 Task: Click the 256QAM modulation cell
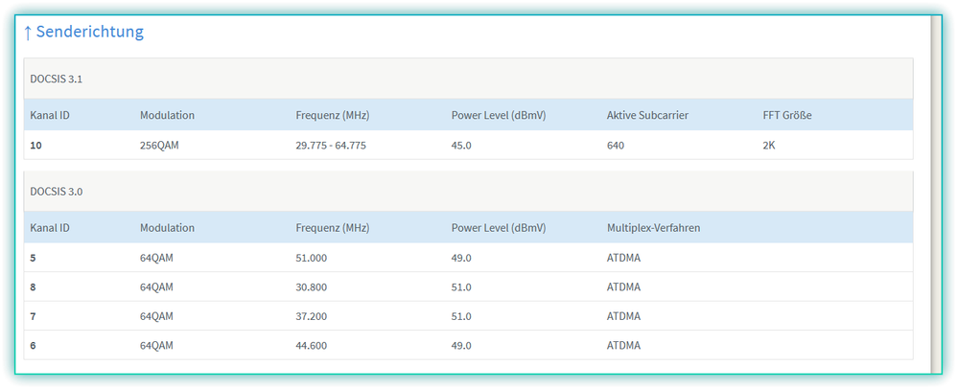161,145
